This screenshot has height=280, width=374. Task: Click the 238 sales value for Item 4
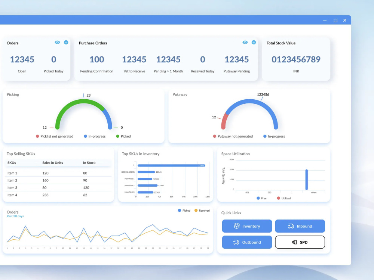coord(45,195)
